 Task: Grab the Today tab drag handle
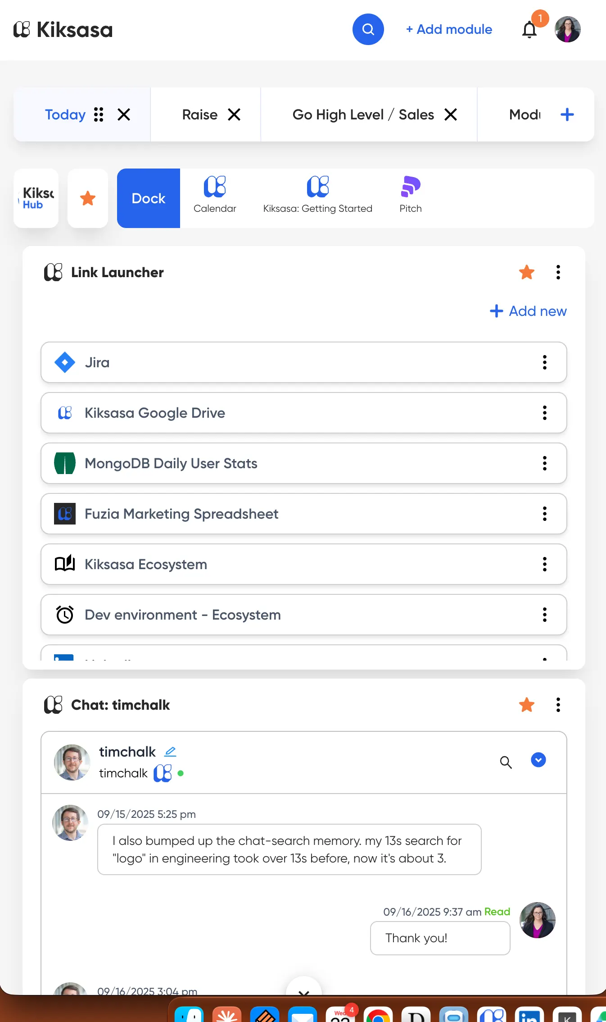click(x=99, y=114)
